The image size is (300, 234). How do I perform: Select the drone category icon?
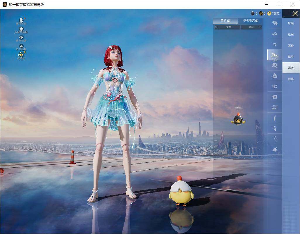point(275,44)
